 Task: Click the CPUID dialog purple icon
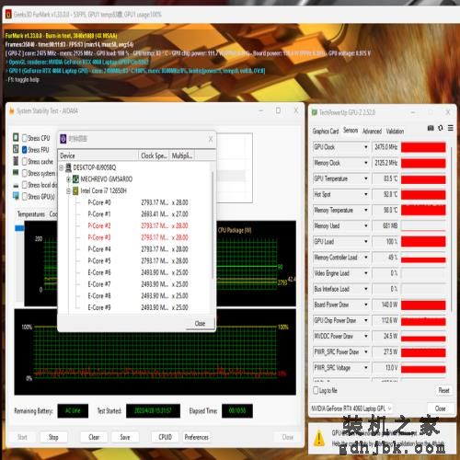63,139
